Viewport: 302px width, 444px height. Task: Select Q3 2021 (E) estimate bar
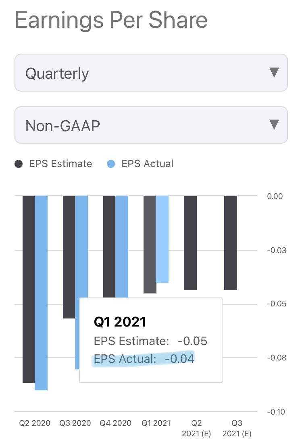pos(231,242)
